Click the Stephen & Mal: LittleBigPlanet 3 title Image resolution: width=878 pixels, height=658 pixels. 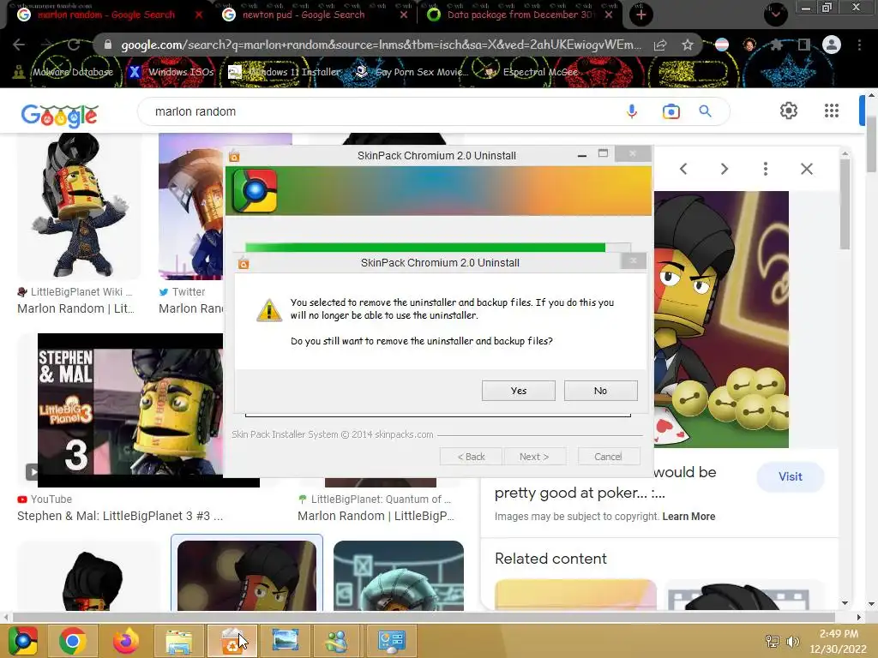pos(120,516)
